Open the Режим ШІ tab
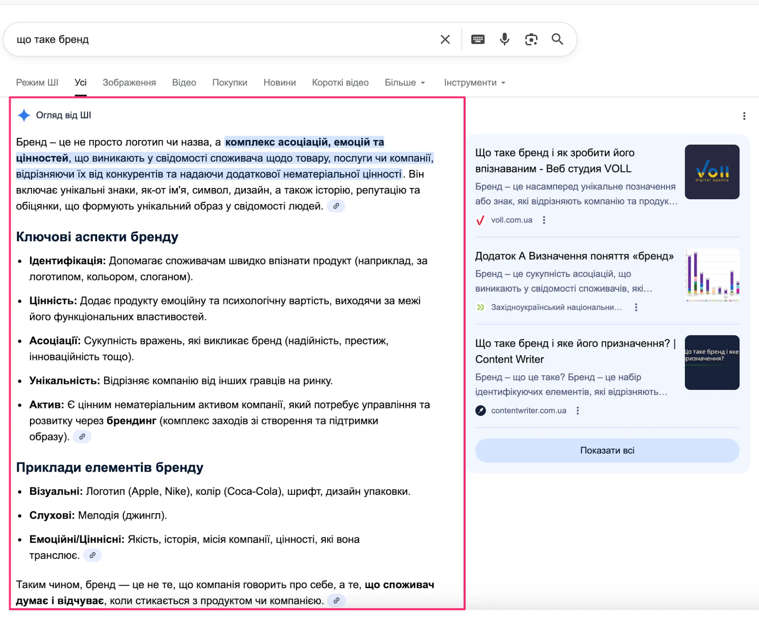 (x=37, y=82)
